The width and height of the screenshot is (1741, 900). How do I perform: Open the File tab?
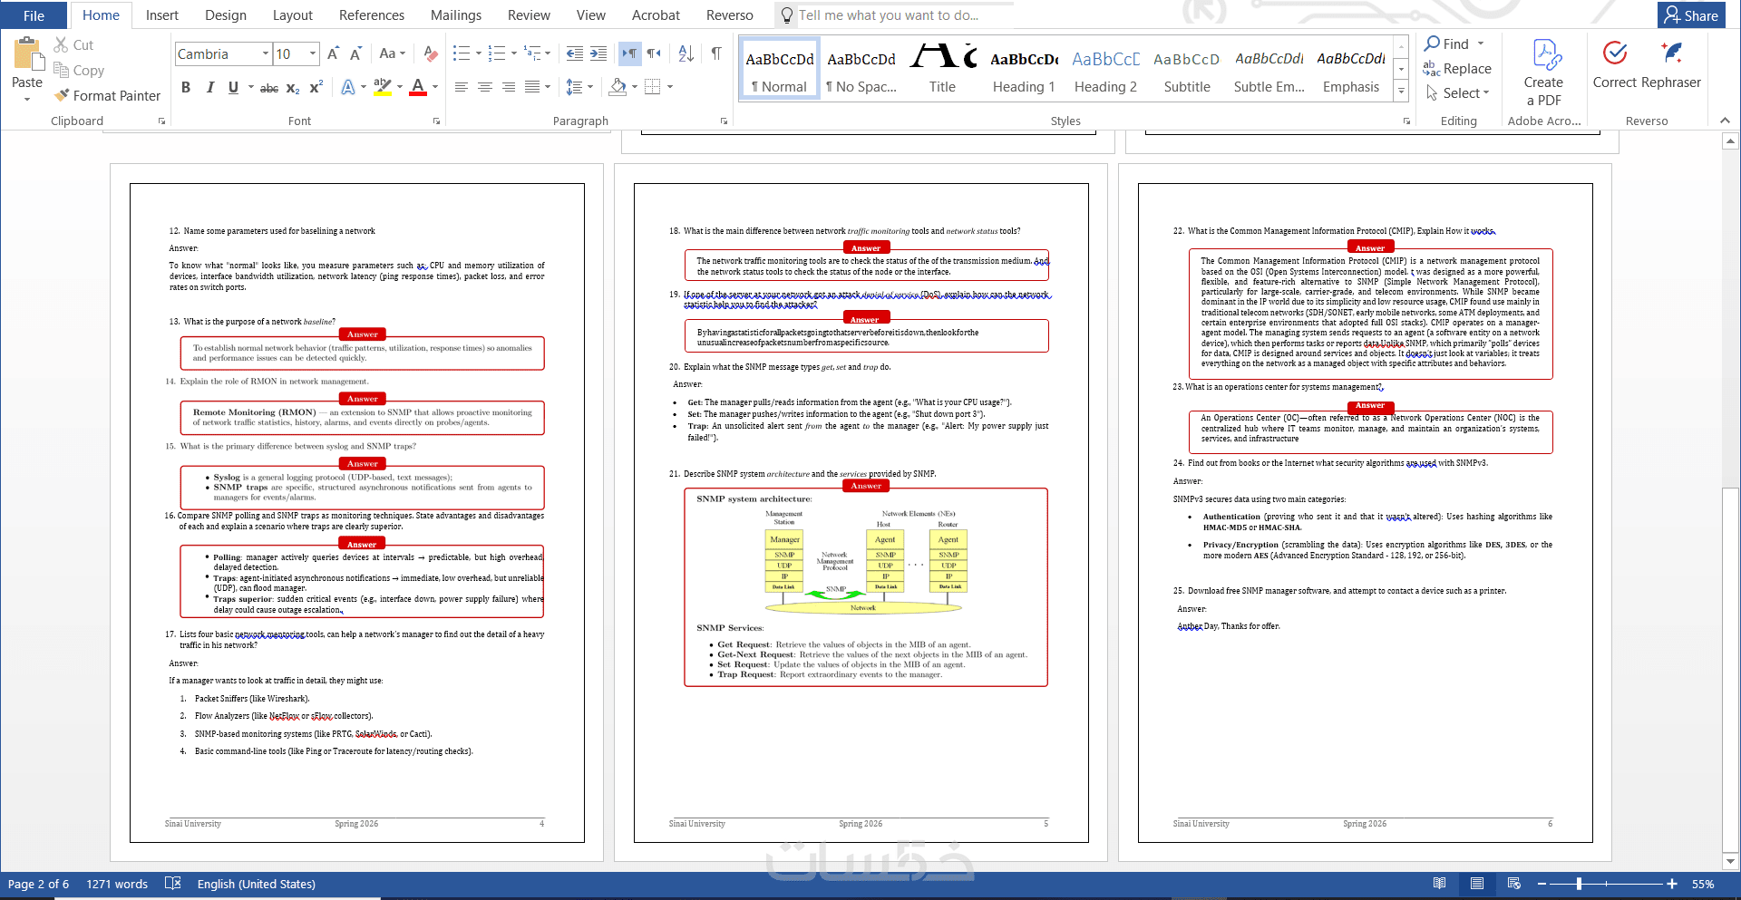[34, 15]
